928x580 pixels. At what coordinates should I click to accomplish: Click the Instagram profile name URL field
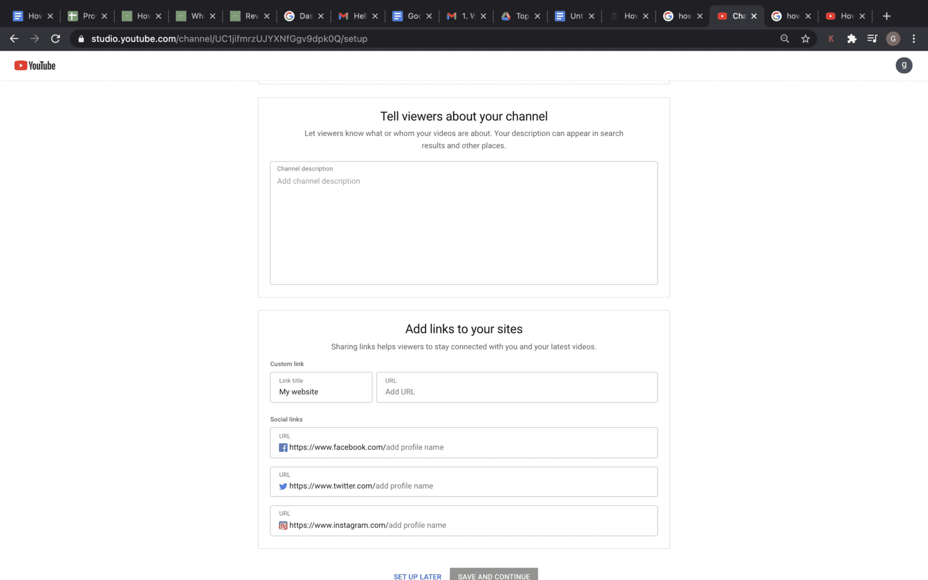464,521
